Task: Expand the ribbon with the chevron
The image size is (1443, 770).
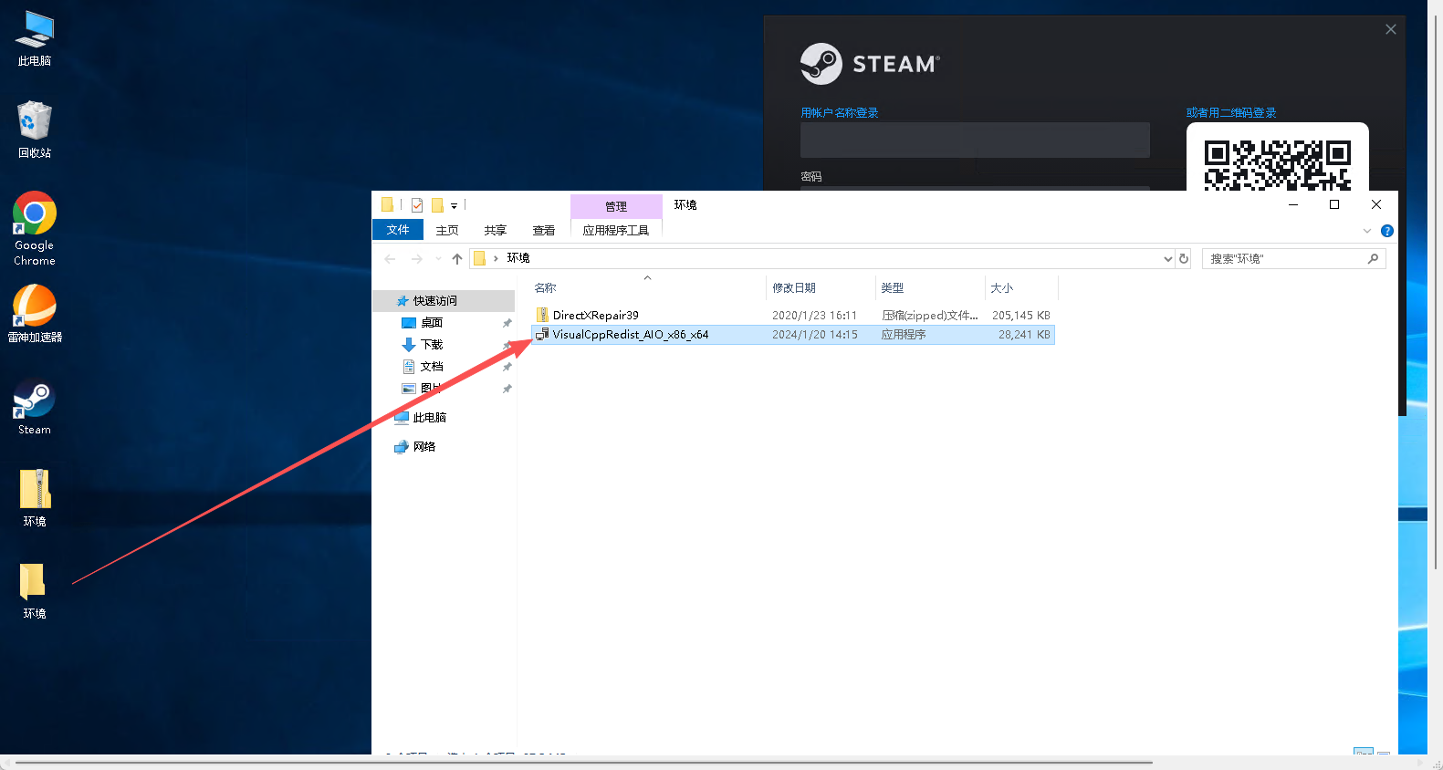Action: pos(1366,231)
